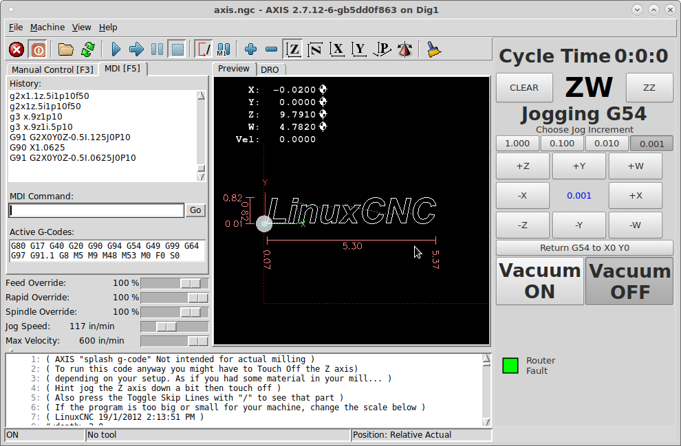Toggle machine power button

[x=39, y=49]
